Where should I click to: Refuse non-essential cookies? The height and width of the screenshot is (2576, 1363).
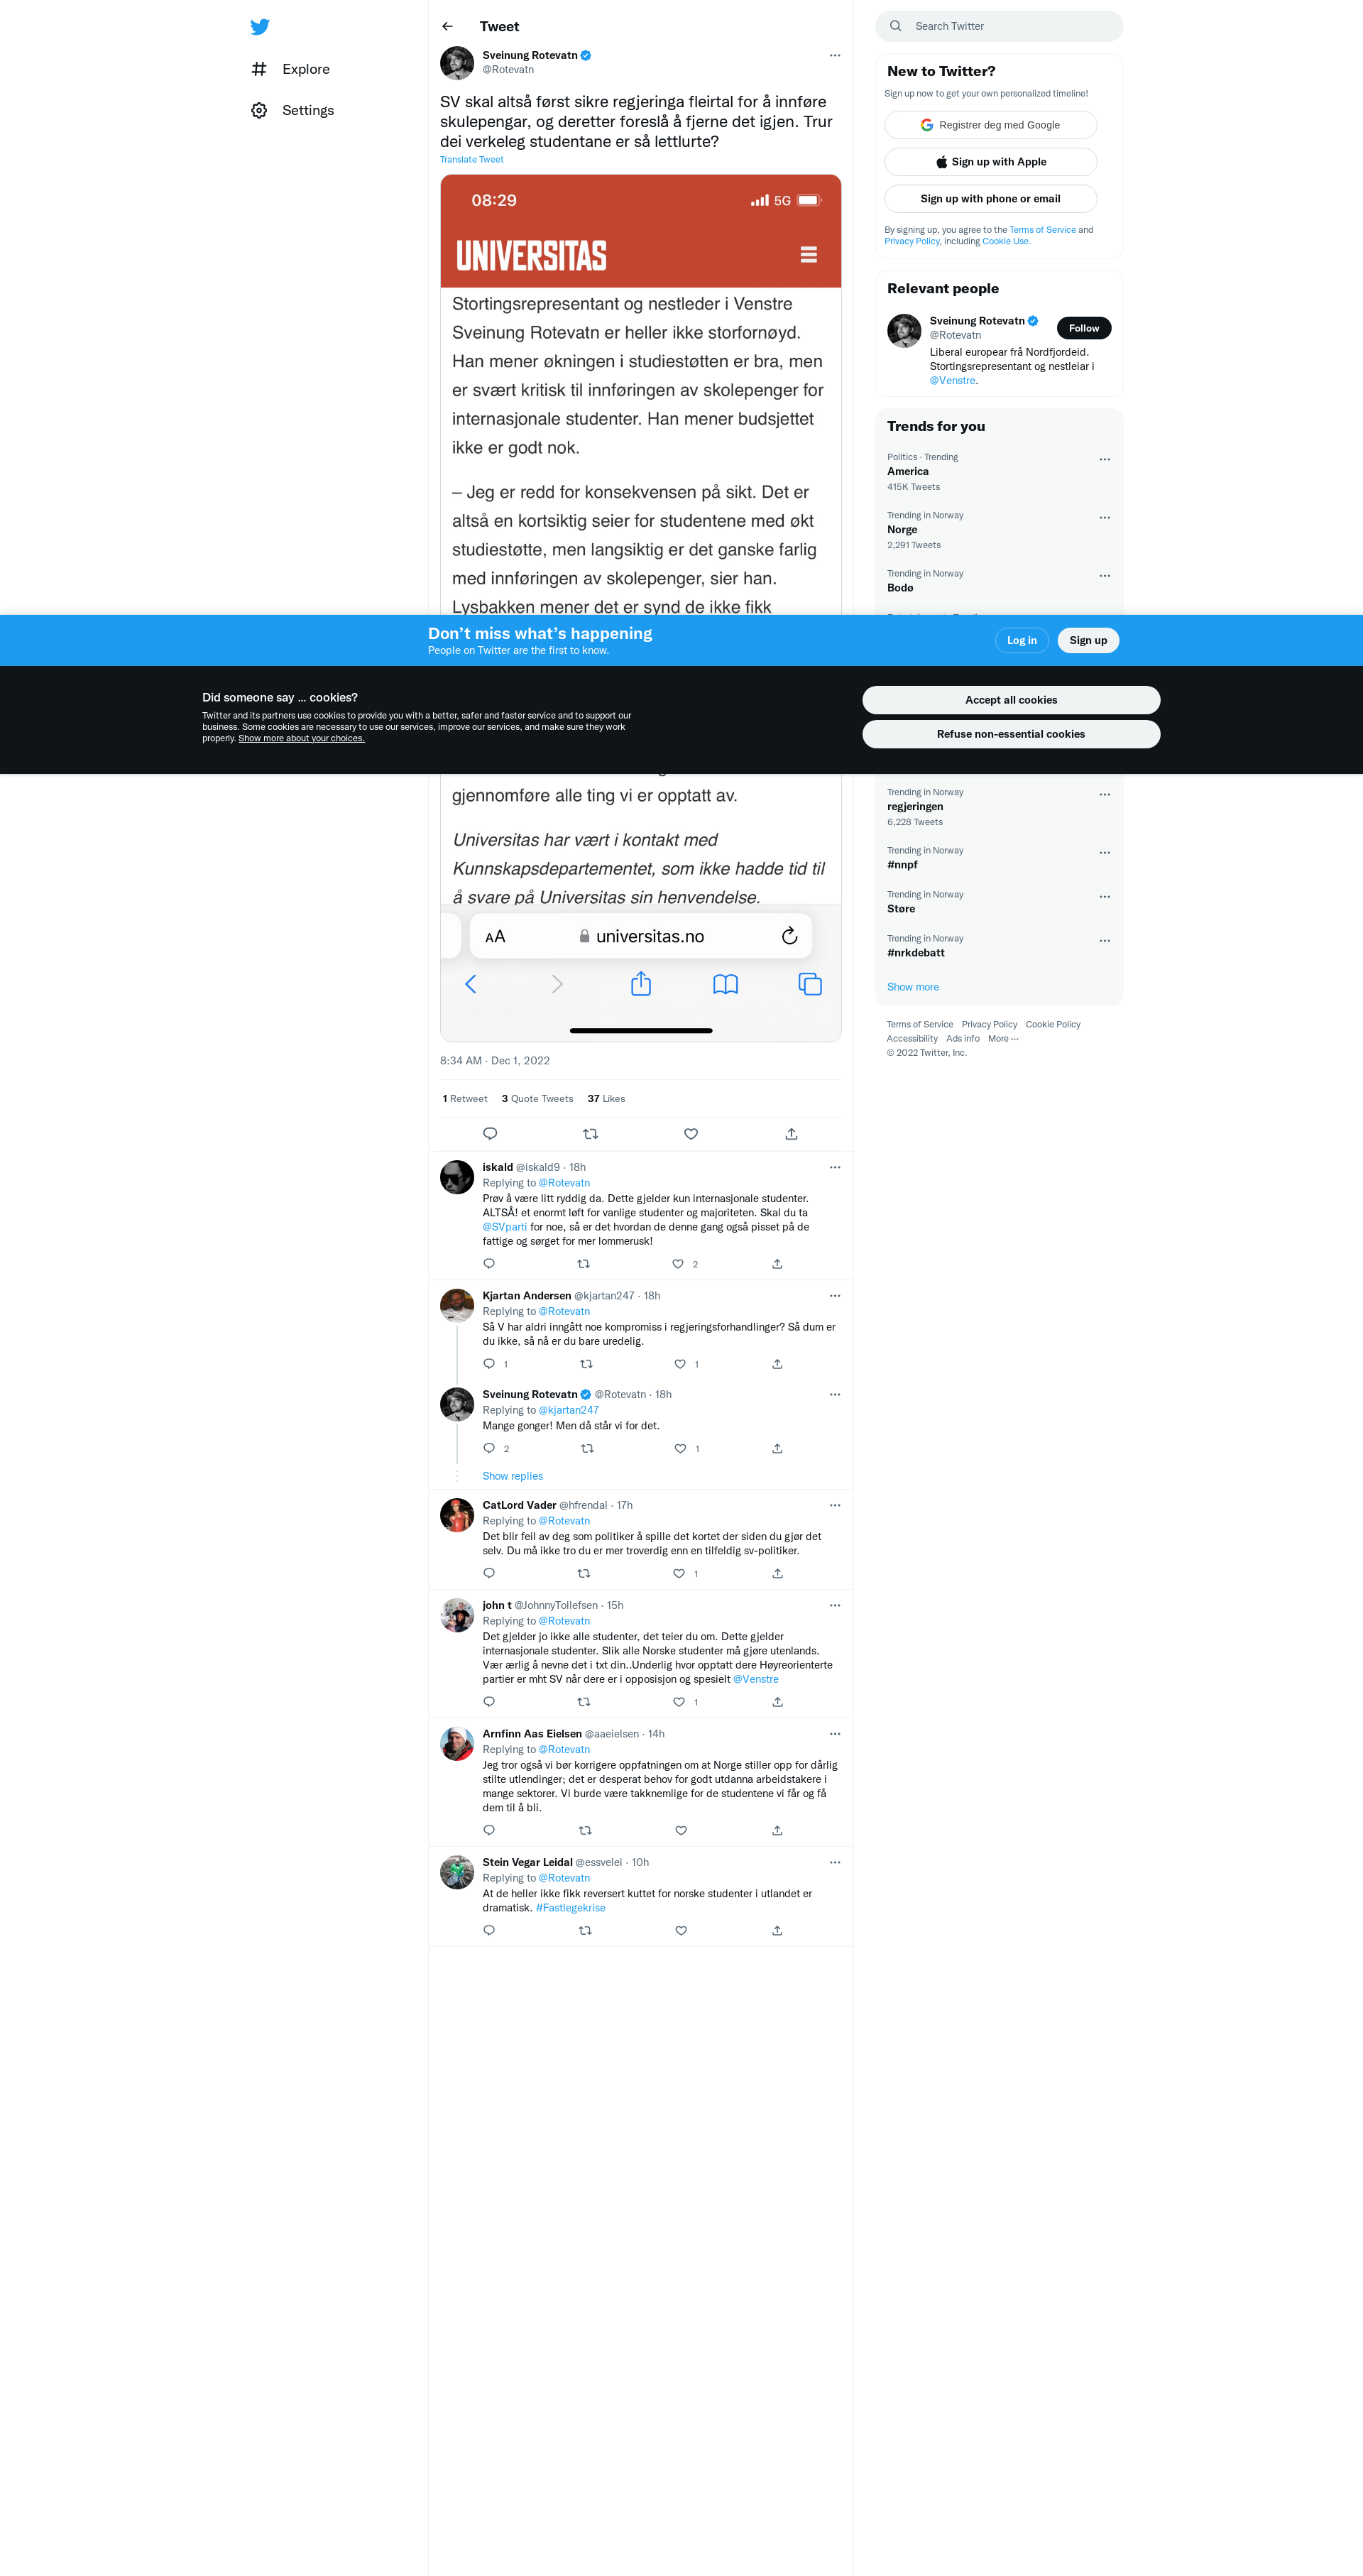1011,734
